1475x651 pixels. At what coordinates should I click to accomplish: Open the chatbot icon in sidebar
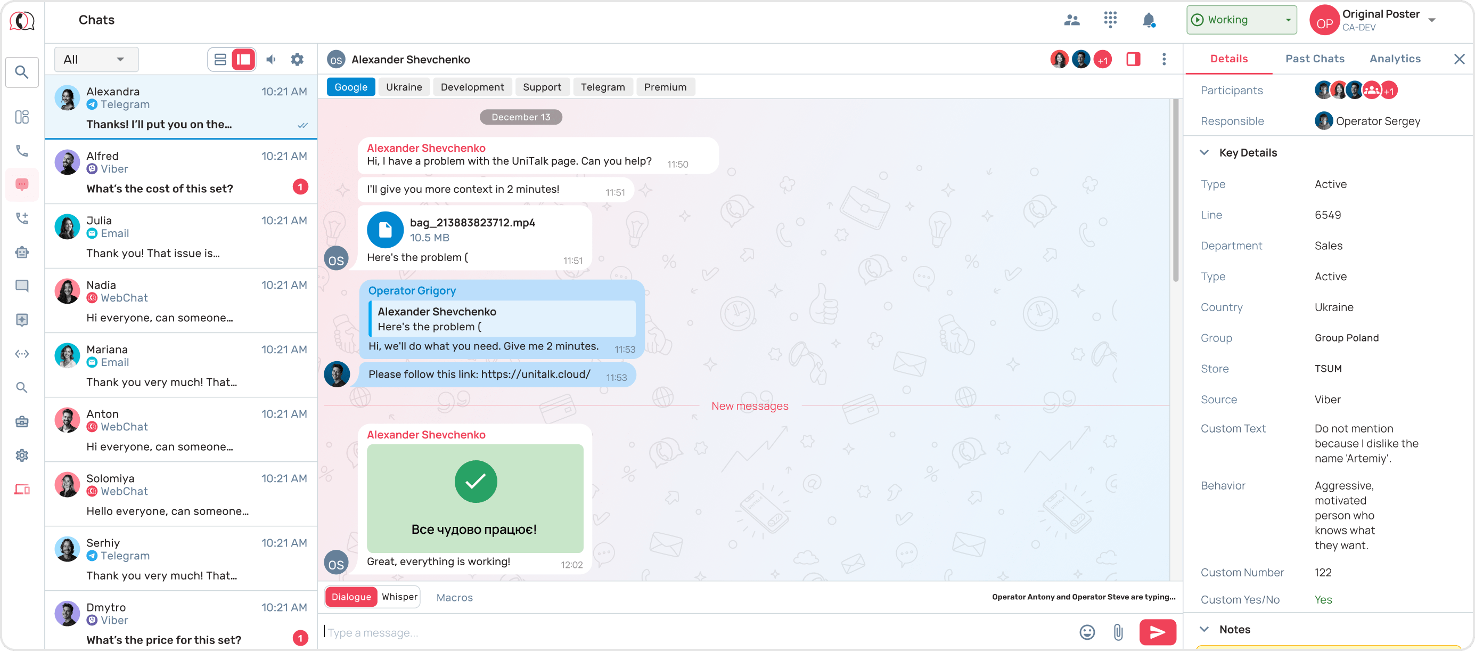[22, 252]
